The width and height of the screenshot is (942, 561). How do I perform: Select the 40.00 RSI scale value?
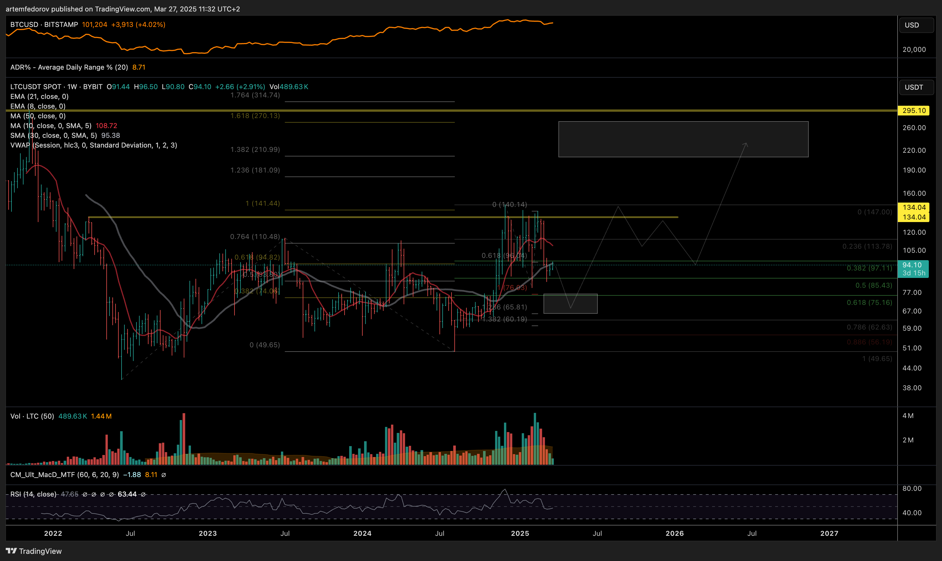[912, 513]
